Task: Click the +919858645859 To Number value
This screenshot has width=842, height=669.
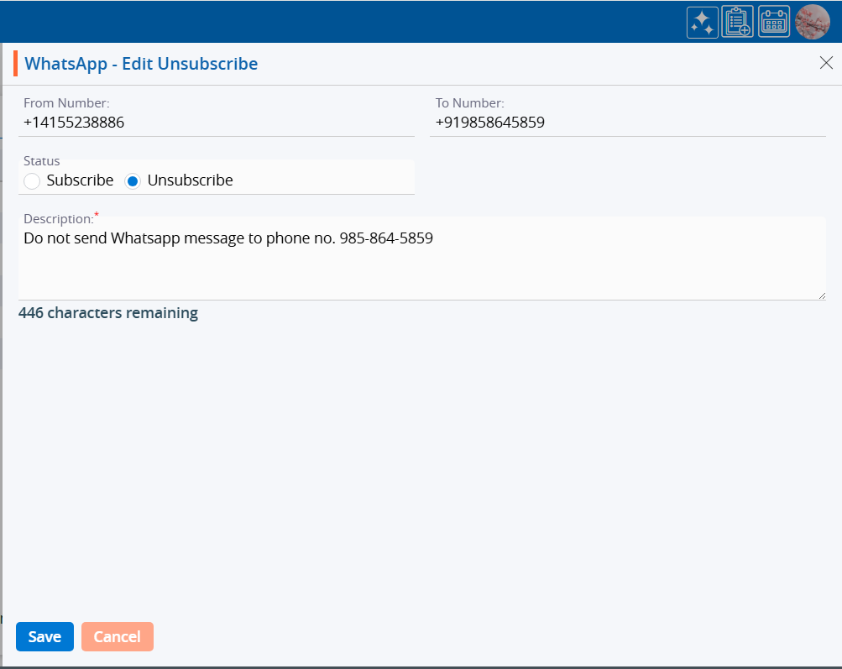Action: 489,123
